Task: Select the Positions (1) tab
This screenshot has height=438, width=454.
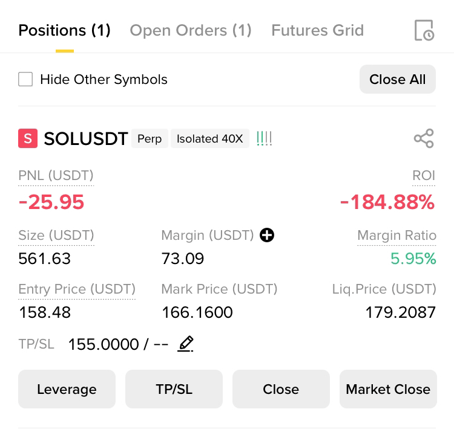Action: click(x=65, y=30)
